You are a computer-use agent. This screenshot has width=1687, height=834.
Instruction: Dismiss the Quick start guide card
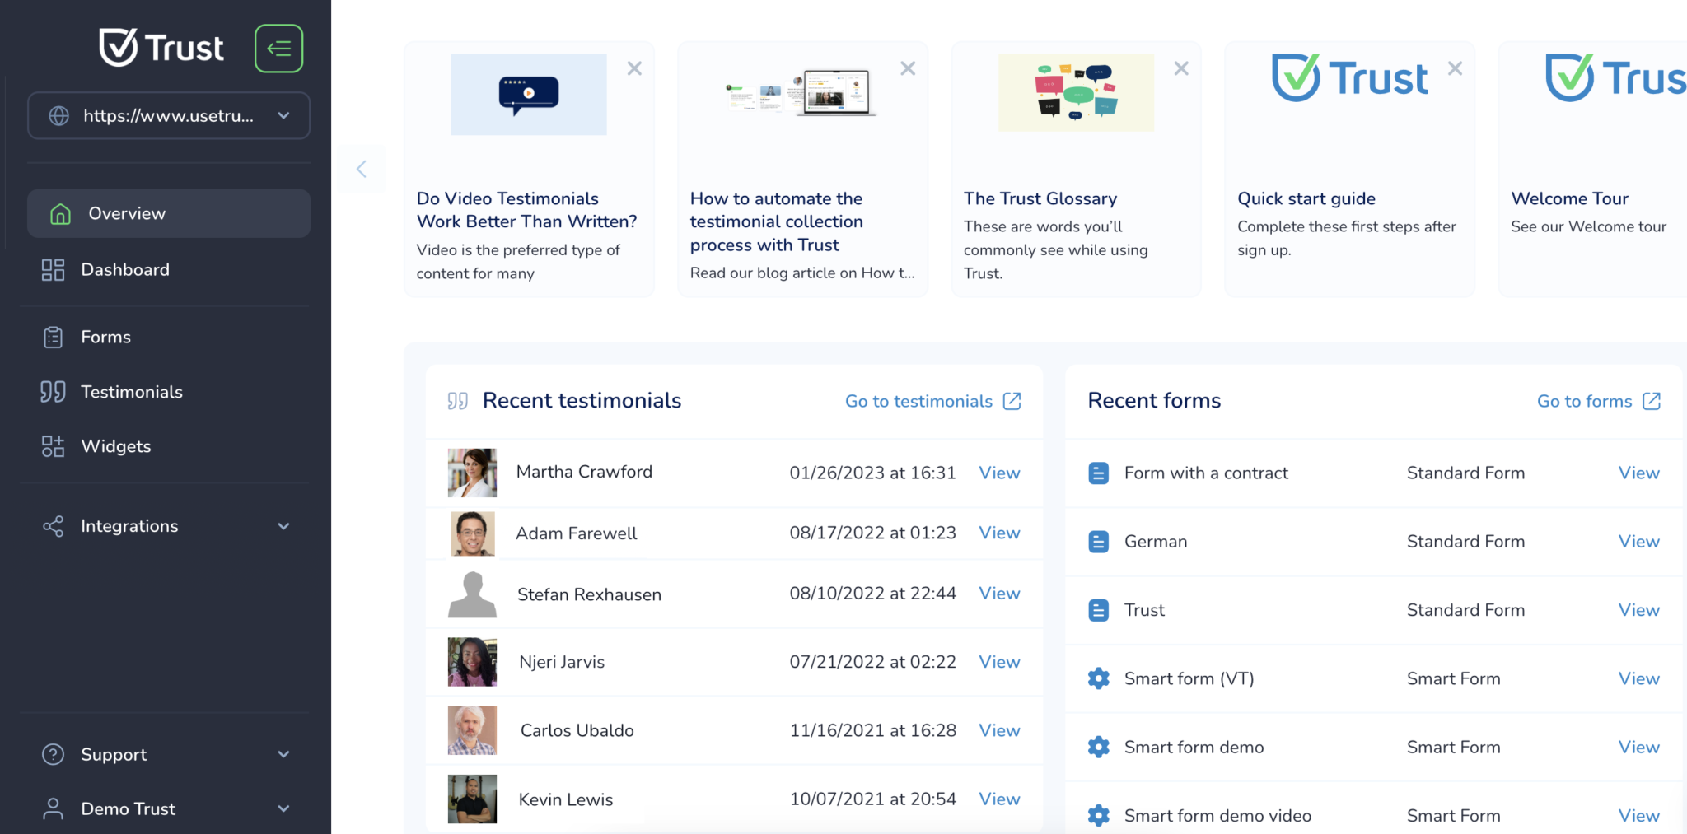[x=1456, y=68]
